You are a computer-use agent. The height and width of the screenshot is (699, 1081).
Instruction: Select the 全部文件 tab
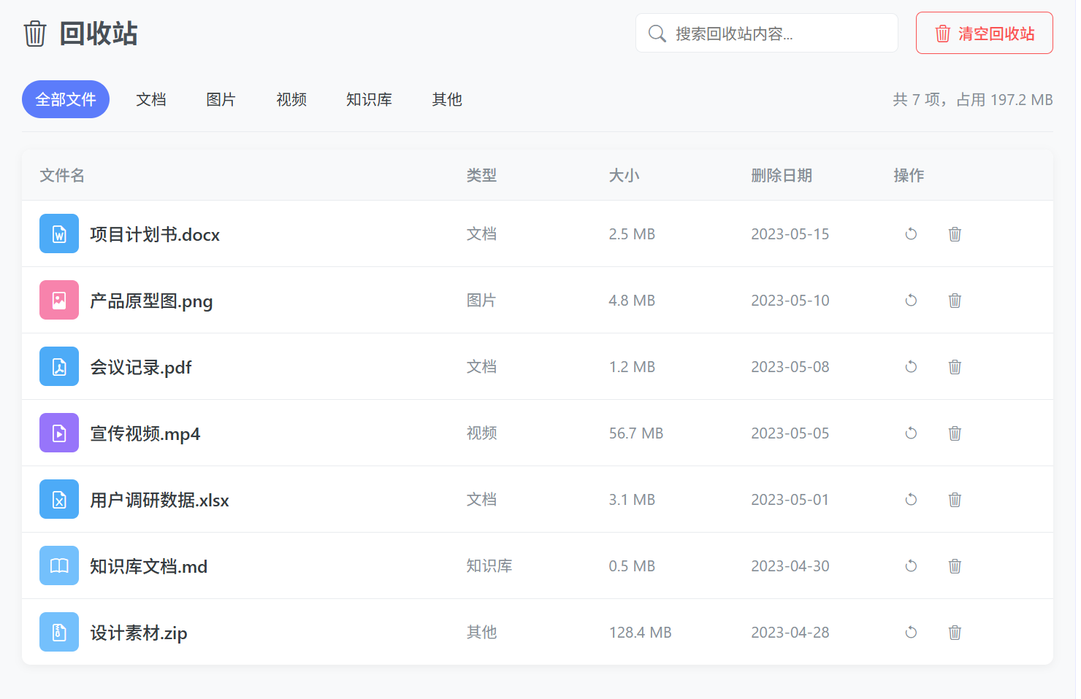click(66, 99)
